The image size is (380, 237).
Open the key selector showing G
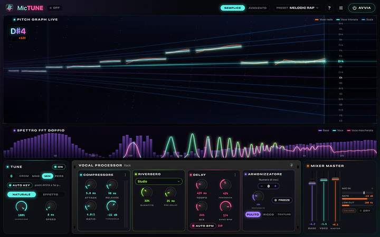pos(11,176)
